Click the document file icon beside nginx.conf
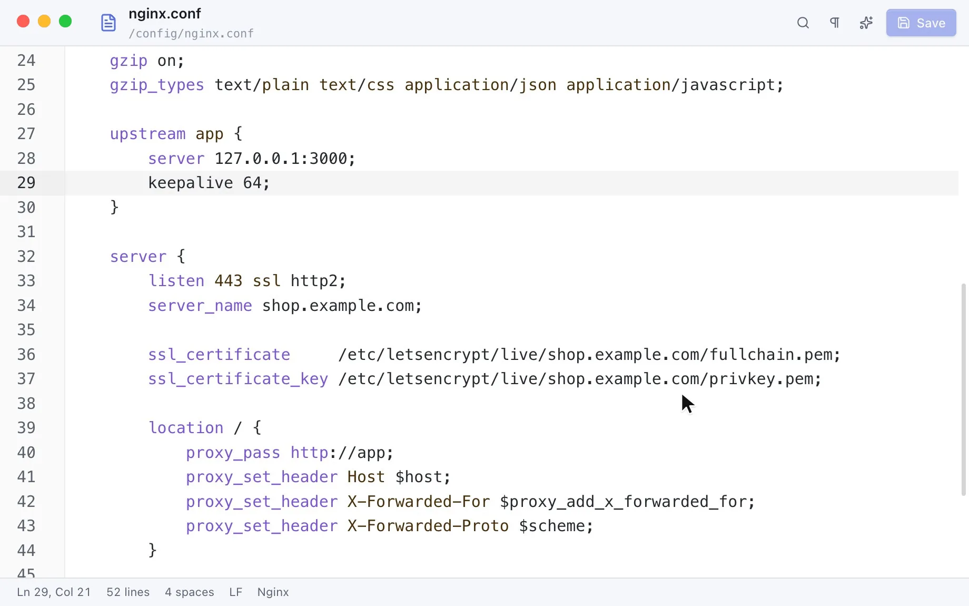This screenshot has width=969, height=606. tap(108, 23)
